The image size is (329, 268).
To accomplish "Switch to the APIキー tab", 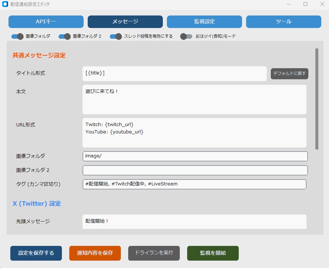I will [46, 22].
